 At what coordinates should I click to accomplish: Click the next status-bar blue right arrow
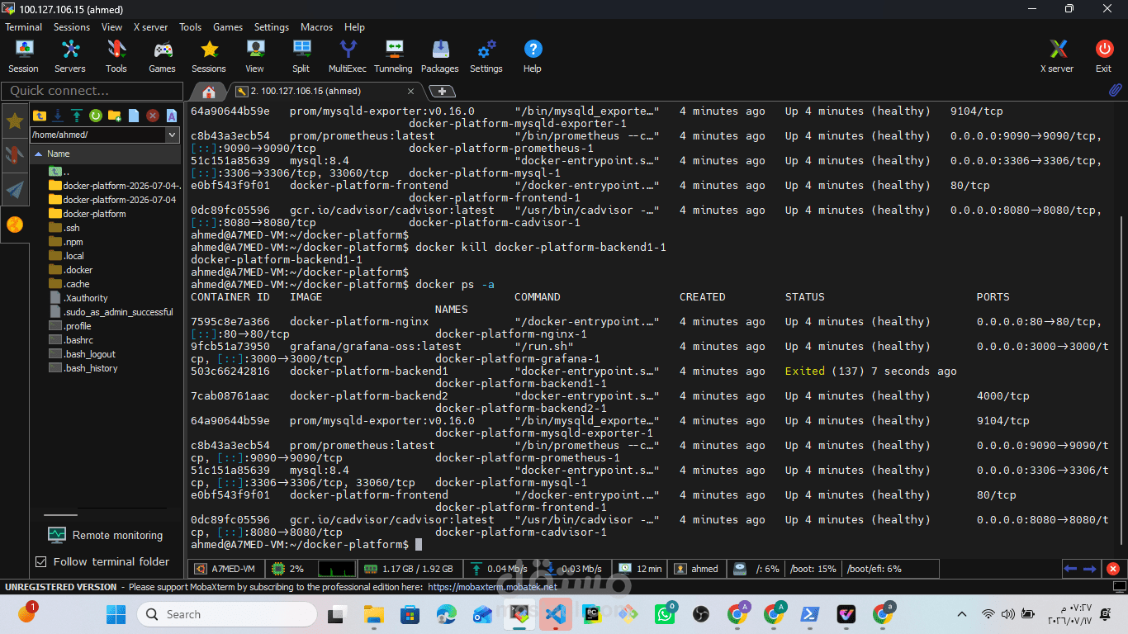pyautogui.click(x=1090, y=569)
